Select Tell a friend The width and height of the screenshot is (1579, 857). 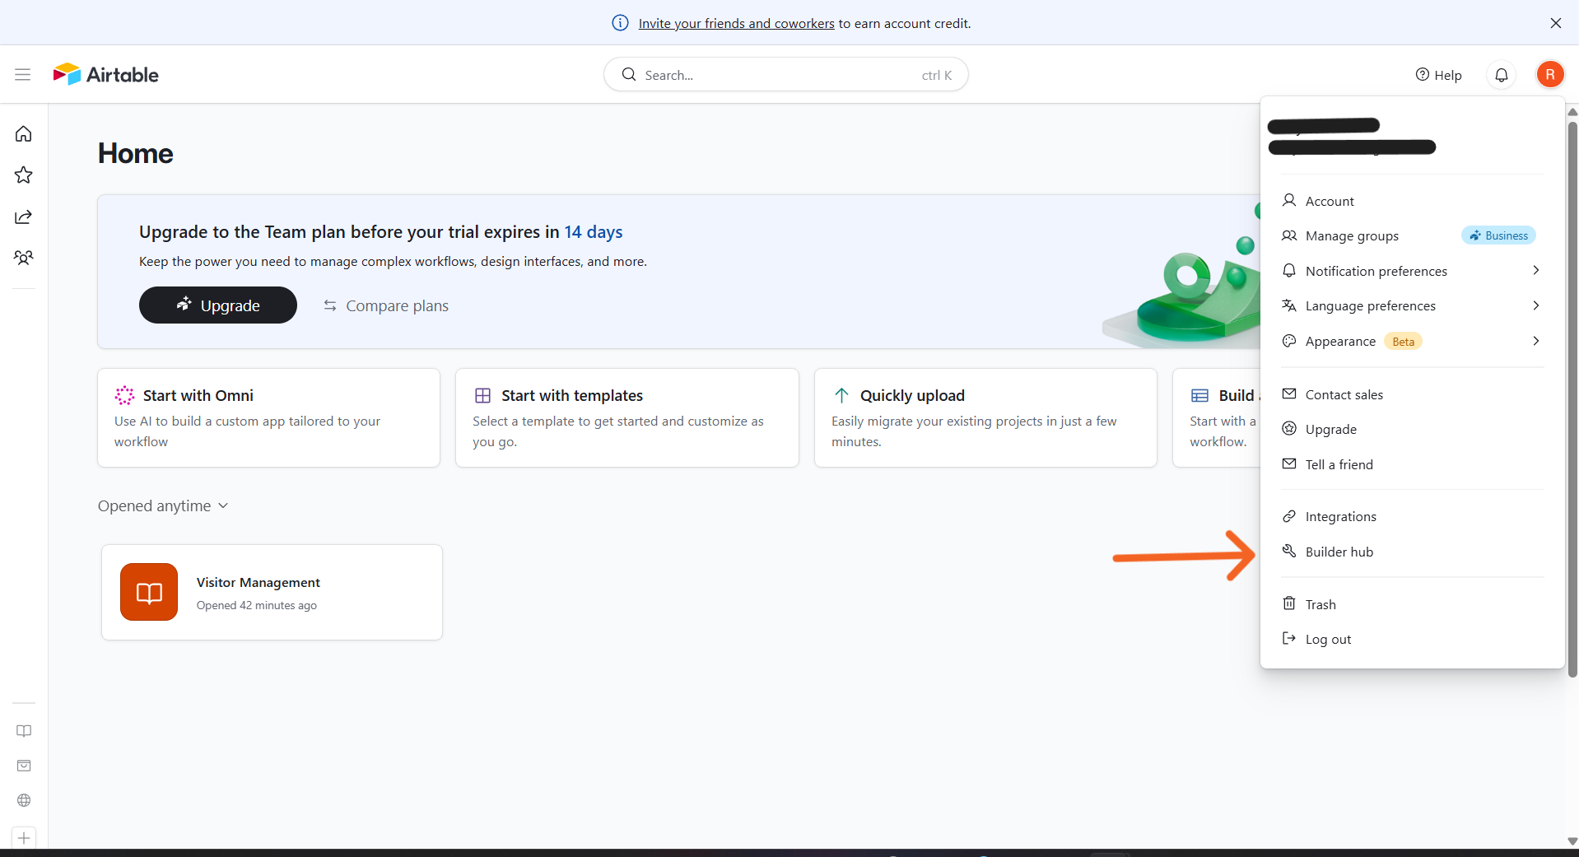click(1412, 464)
